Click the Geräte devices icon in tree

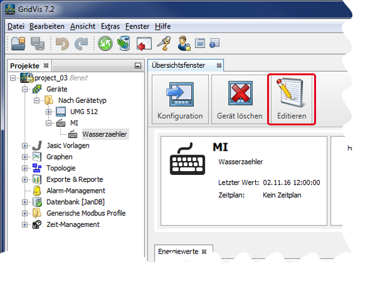pyautogui.click(x=37, y=89)
